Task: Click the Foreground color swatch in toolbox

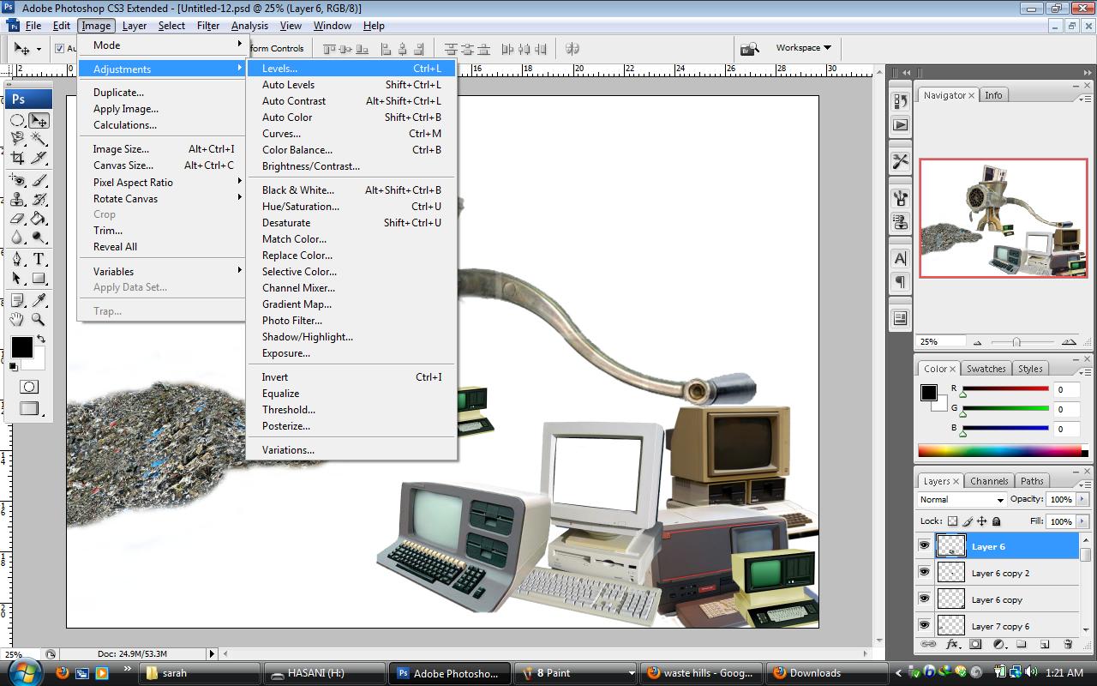Action: click(21, 347)
